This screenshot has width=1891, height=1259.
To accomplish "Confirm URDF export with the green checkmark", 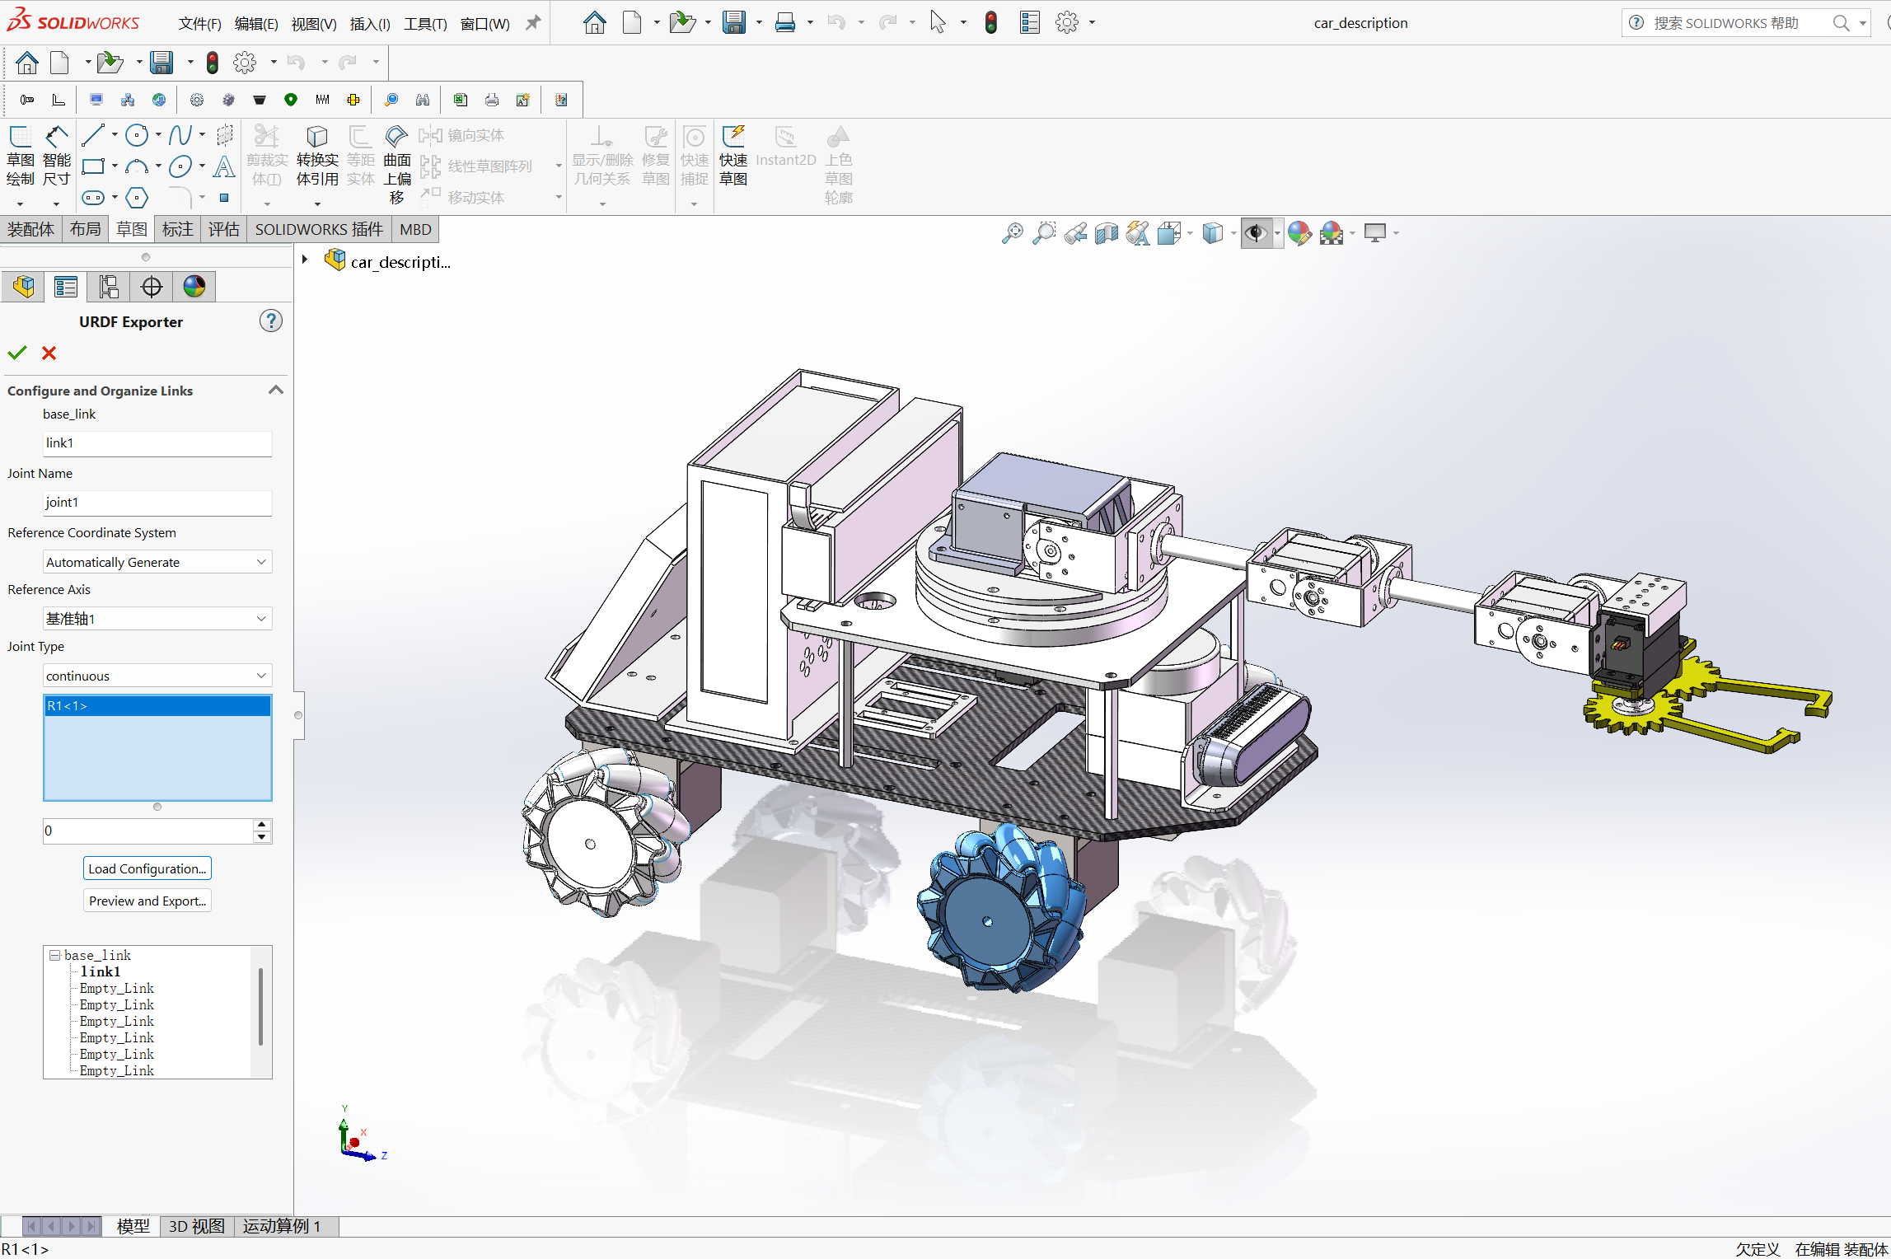I will point(17,353).
